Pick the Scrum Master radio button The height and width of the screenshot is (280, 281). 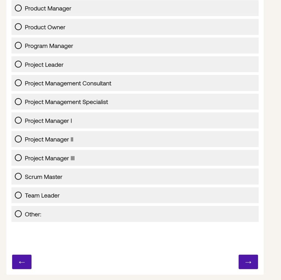[x=18, y=177]
